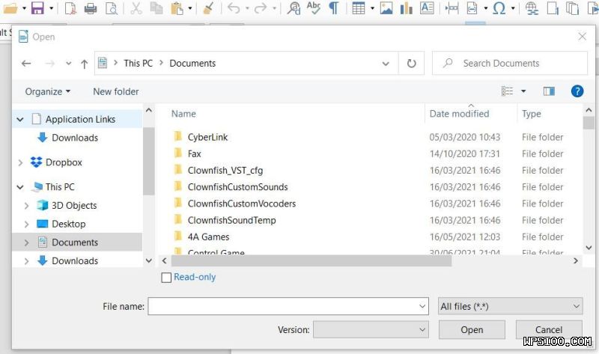This screenshot has height=354, width=599.
Task: Enable the Read-only checkbox
Action: pos(166,278)
